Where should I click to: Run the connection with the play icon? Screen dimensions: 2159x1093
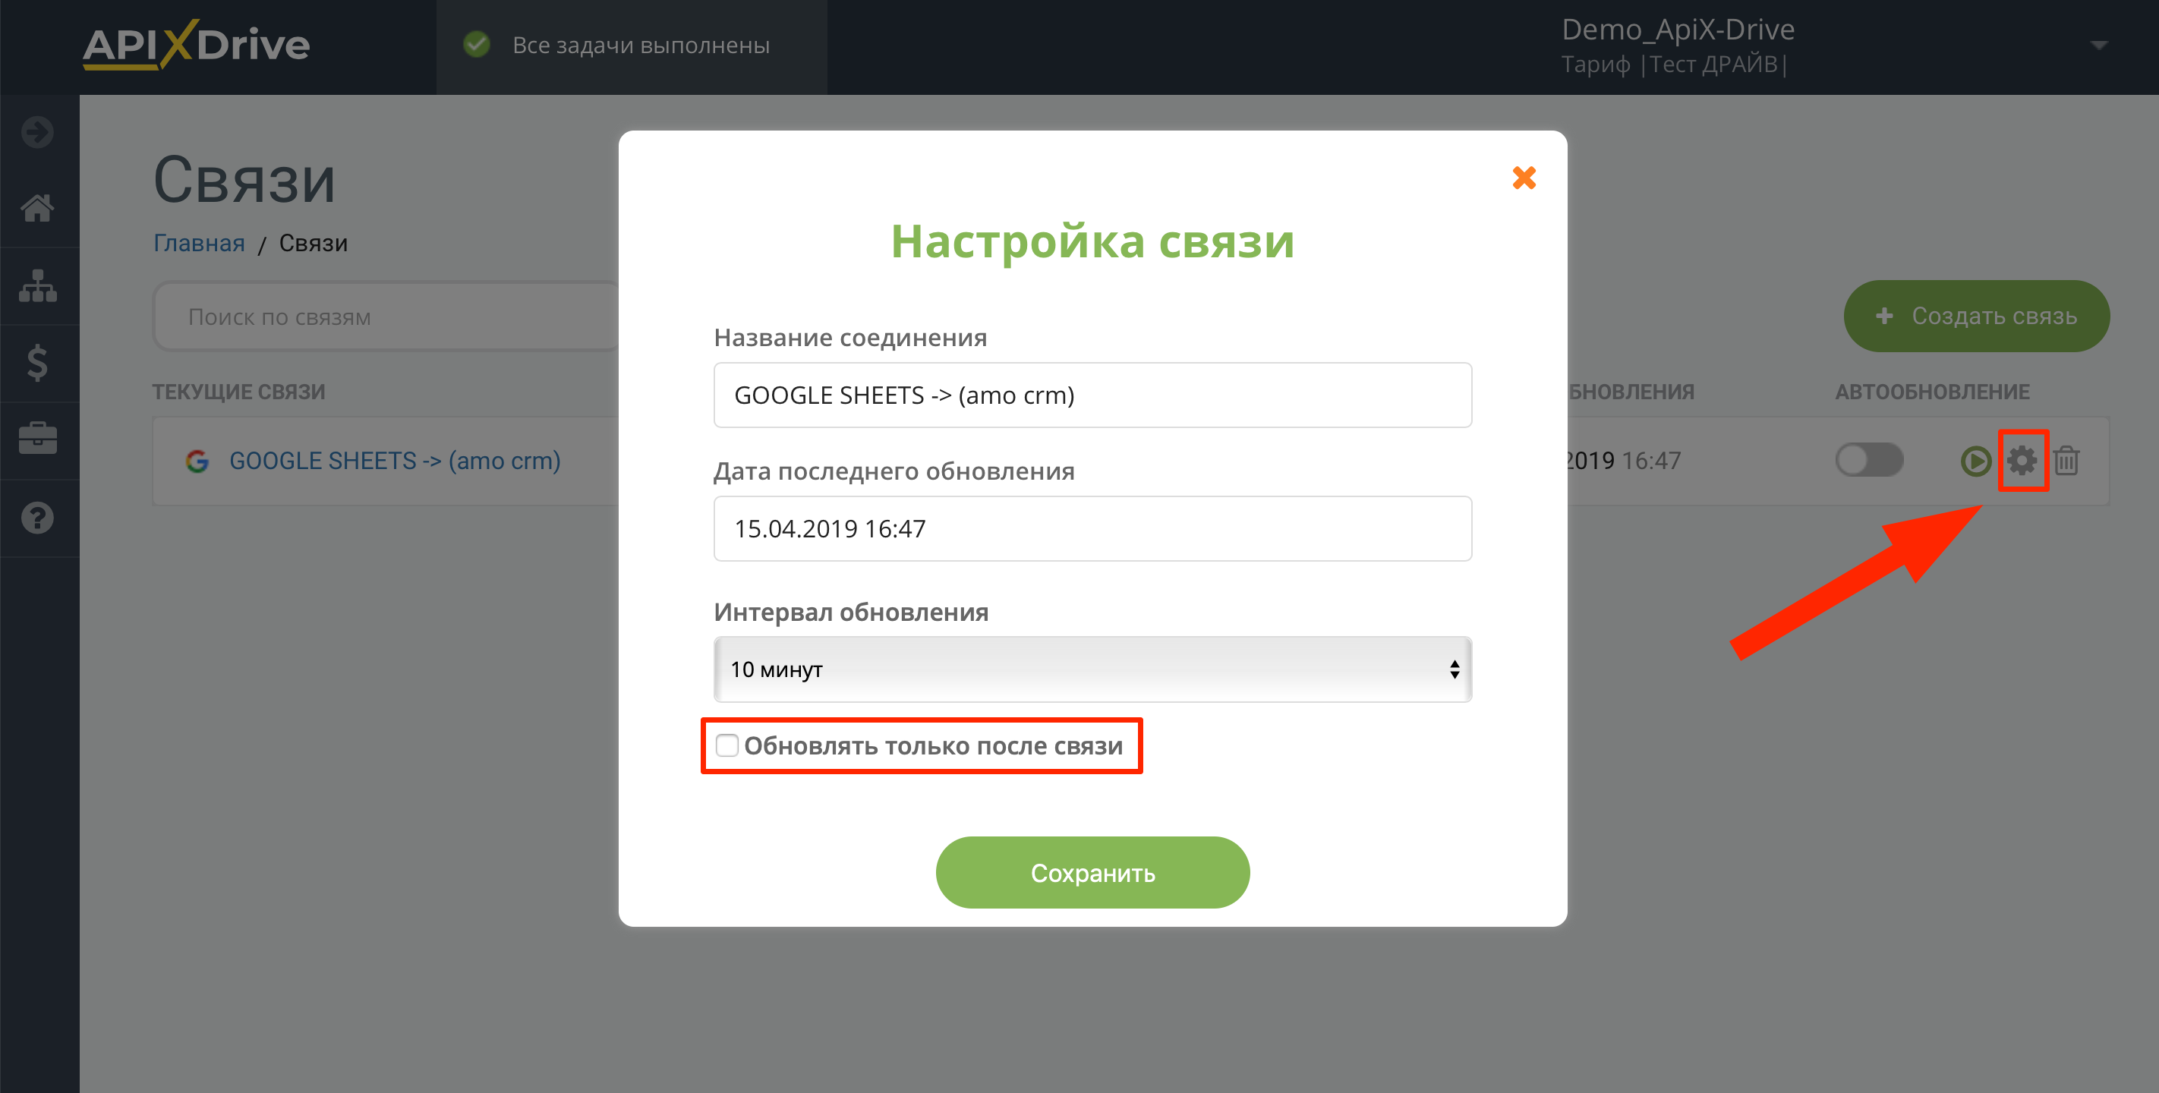[x=1975, y=460]
